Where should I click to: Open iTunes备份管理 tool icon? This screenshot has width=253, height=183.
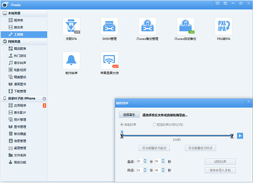148,26
